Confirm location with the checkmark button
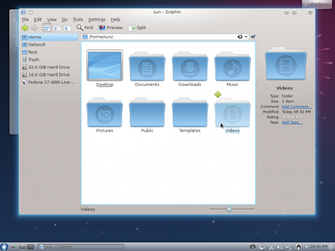 coord(253,37)
